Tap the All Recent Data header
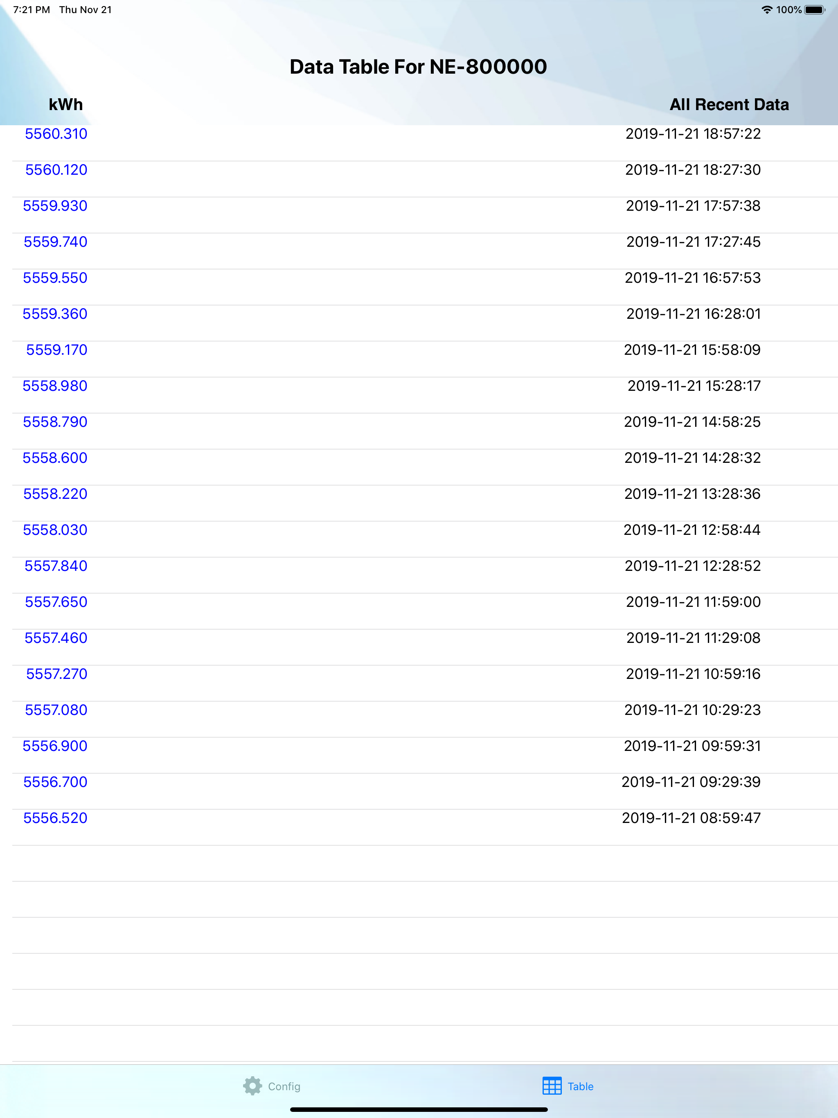This screenshot has width=838, height=1118. (x=729, y=105)
